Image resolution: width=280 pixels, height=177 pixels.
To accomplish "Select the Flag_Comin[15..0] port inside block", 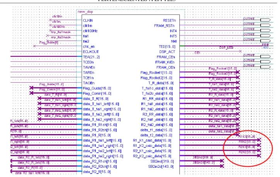I will tap(97, 94).
